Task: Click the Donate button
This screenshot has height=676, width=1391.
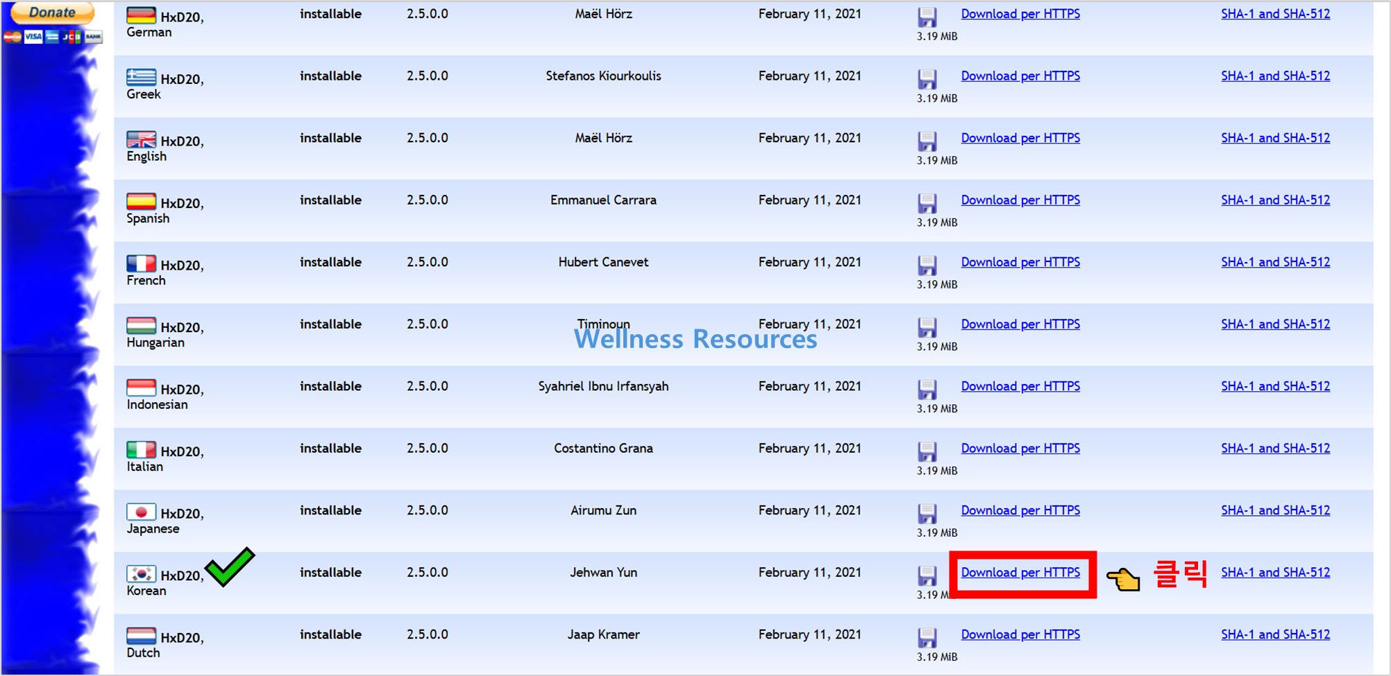Action: [x=52, y=12]
